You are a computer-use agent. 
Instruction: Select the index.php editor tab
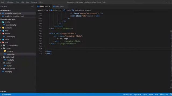coord(44,6)
